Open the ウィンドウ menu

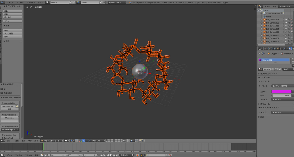tap(31, 3)
